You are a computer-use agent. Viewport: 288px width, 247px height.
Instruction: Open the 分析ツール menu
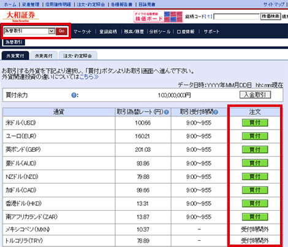(160, 31)
